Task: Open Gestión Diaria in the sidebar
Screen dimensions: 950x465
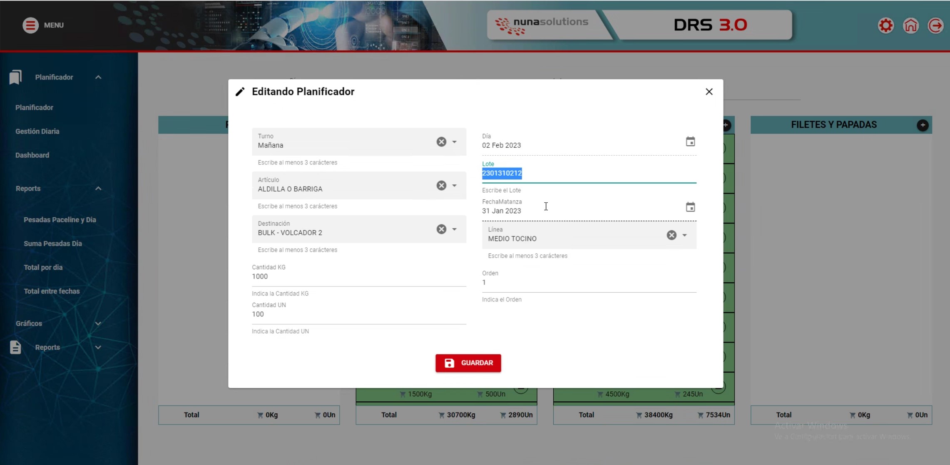Action: pos(37,131)
